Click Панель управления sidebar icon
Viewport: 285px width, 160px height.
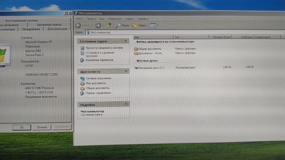tap(82, 93)
